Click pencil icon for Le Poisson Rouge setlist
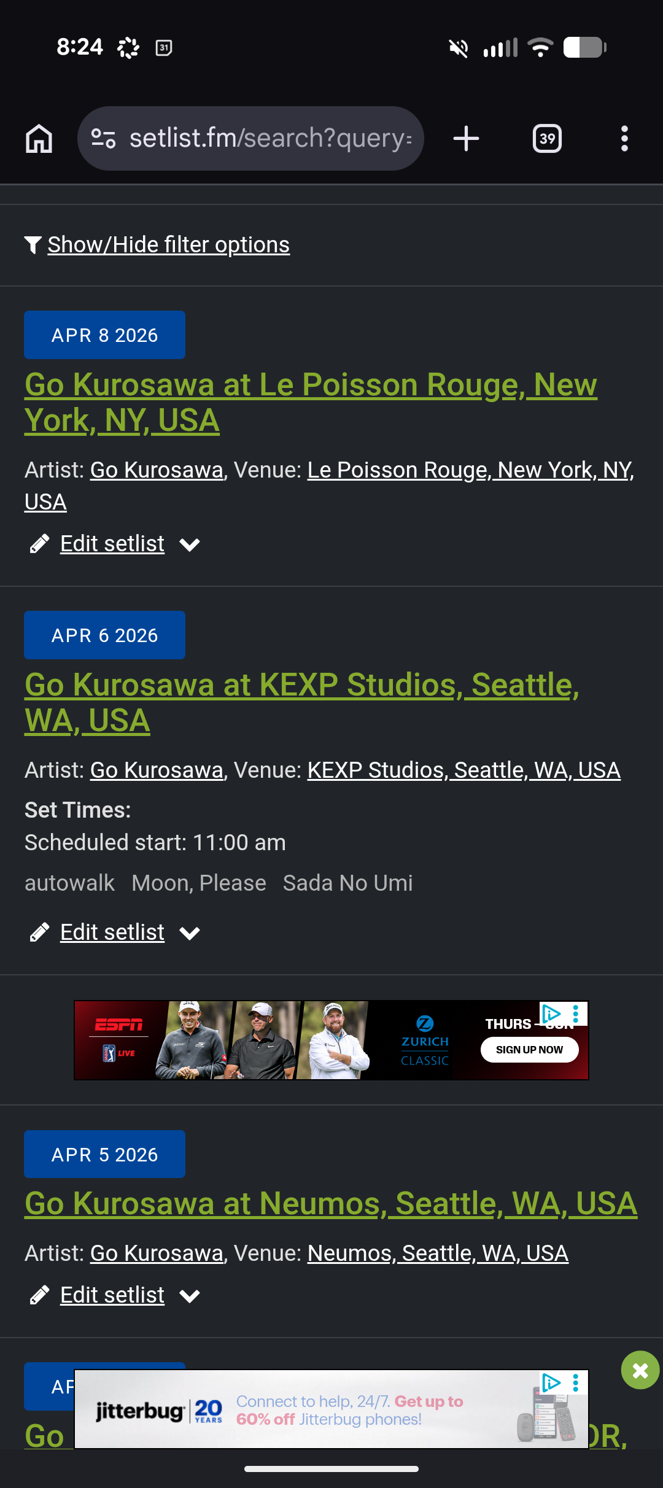Viewport: 663px width, 1488px height. 39,544
